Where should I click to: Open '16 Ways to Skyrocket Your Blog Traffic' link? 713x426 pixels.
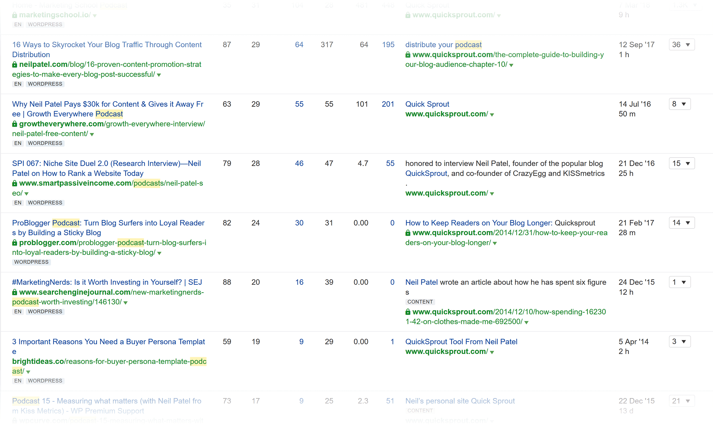pos(107,49)
